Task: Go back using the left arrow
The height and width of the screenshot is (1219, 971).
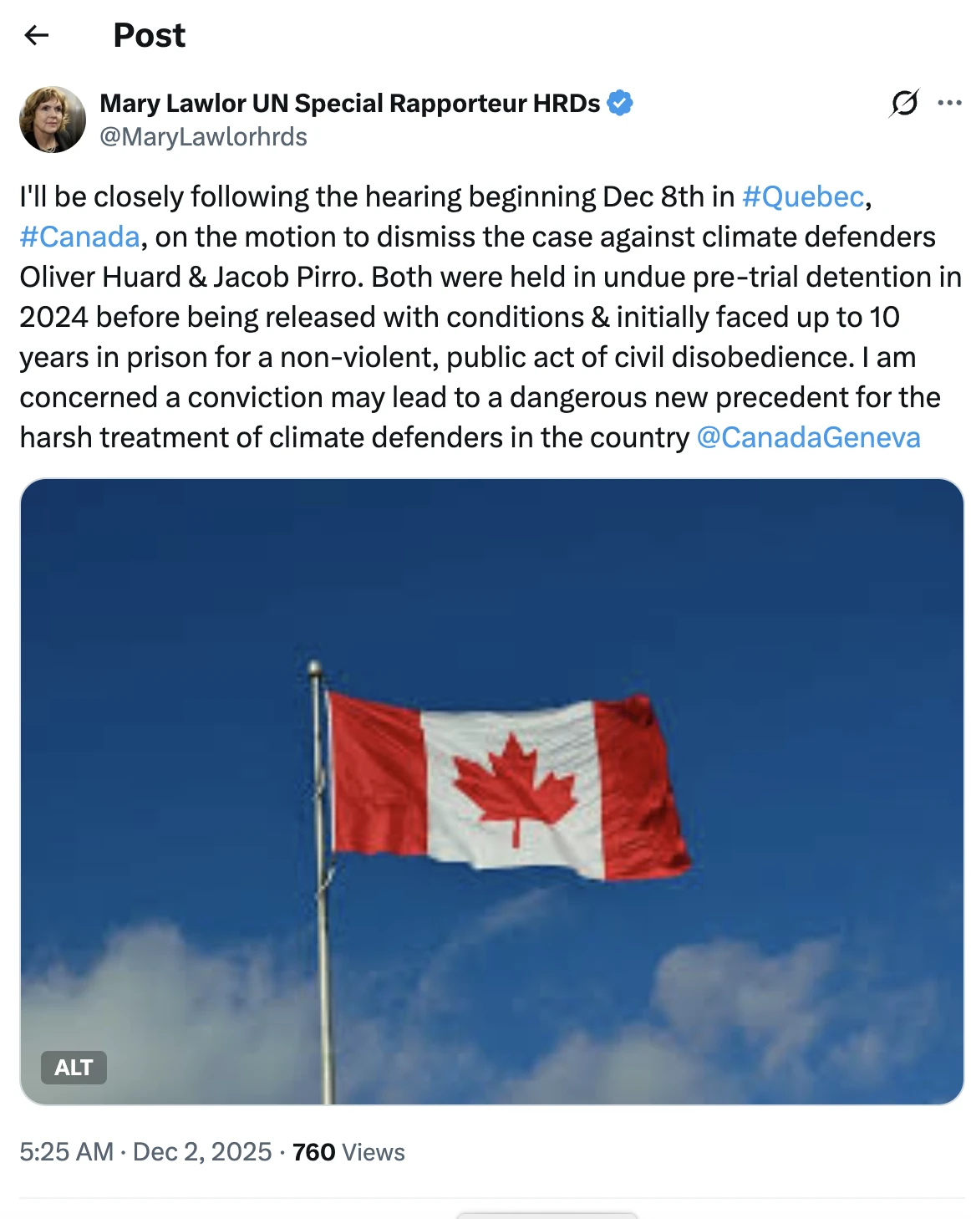Action: pyautogui.click(x=37, y=35)
